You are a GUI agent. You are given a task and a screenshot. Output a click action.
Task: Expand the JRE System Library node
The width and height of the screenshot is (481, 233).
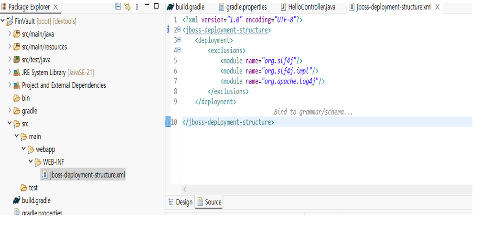[10, 72]
